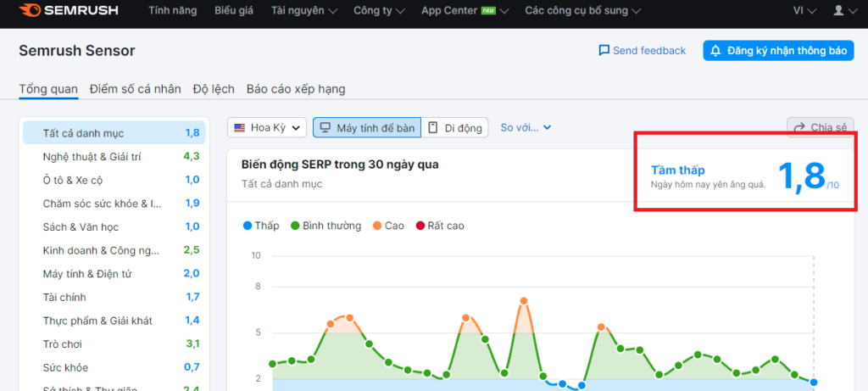
Task: Click the last blue data point on chart
Action: (814, 383)
